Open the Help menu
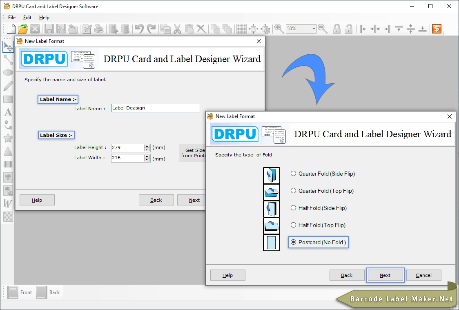The image size is (459, 310). coord(44,18)
